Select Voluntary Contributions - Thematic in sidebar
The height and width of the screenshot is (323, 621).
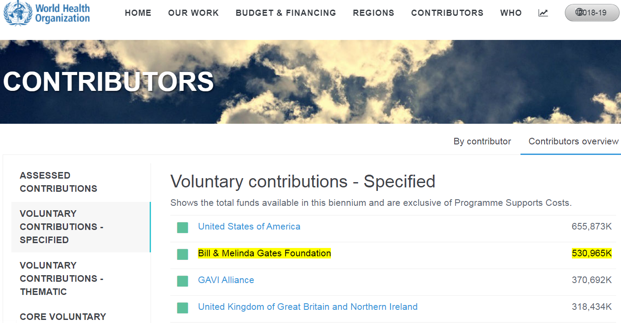tap(61, 278)
